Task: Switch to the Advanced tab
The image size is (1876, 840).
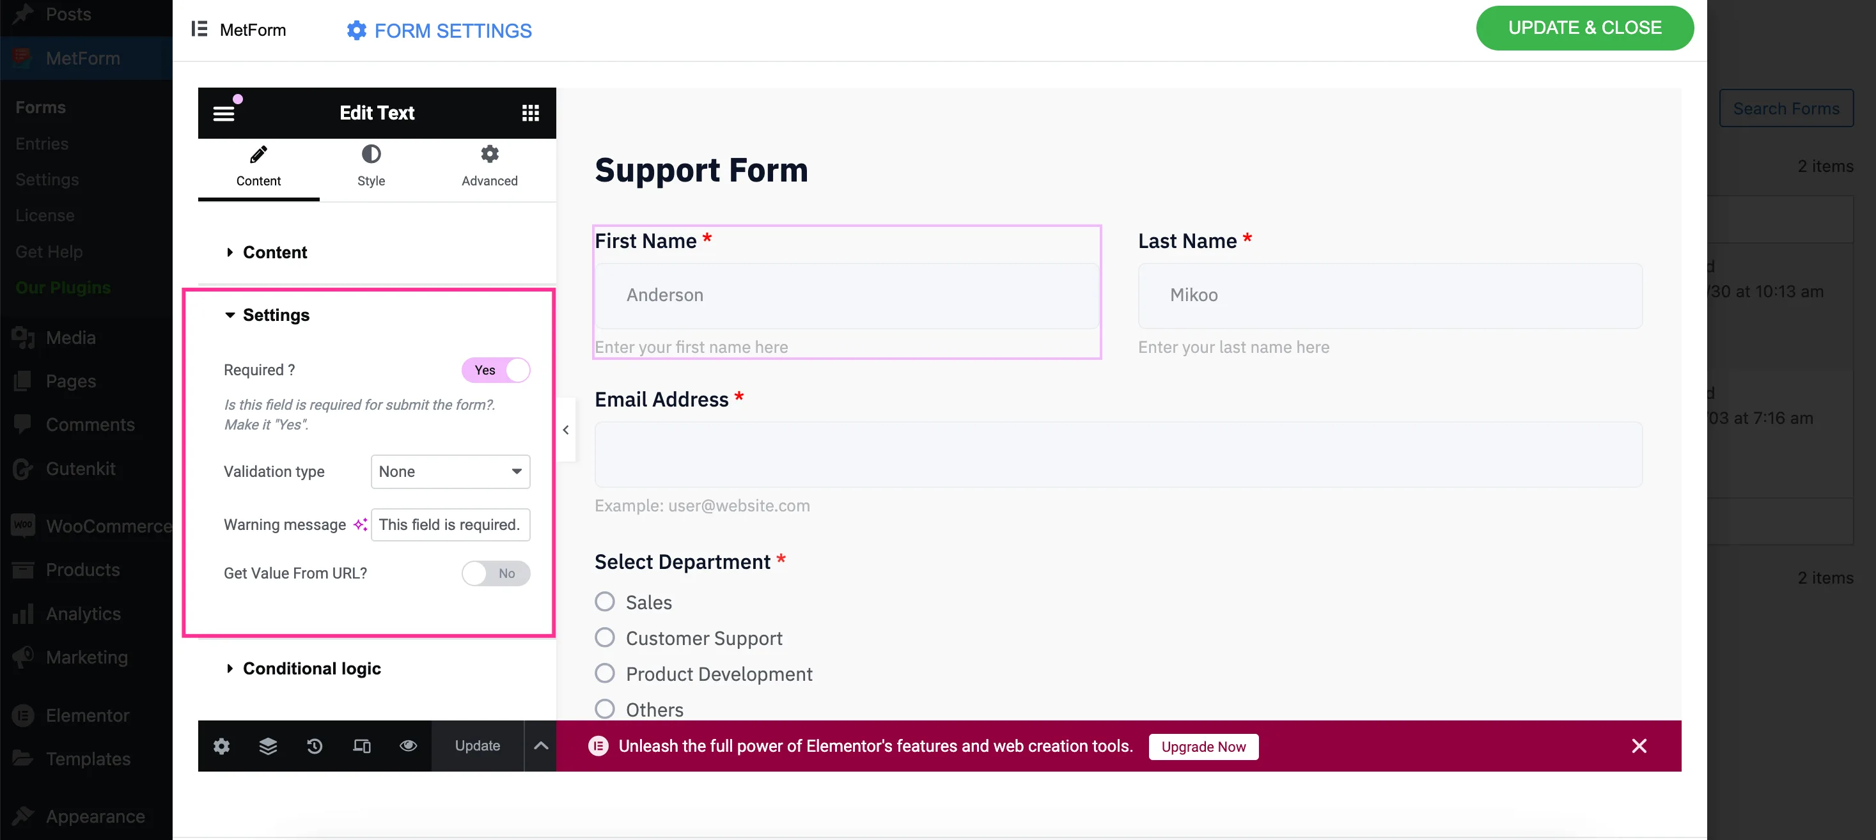Action: point(489,167)
